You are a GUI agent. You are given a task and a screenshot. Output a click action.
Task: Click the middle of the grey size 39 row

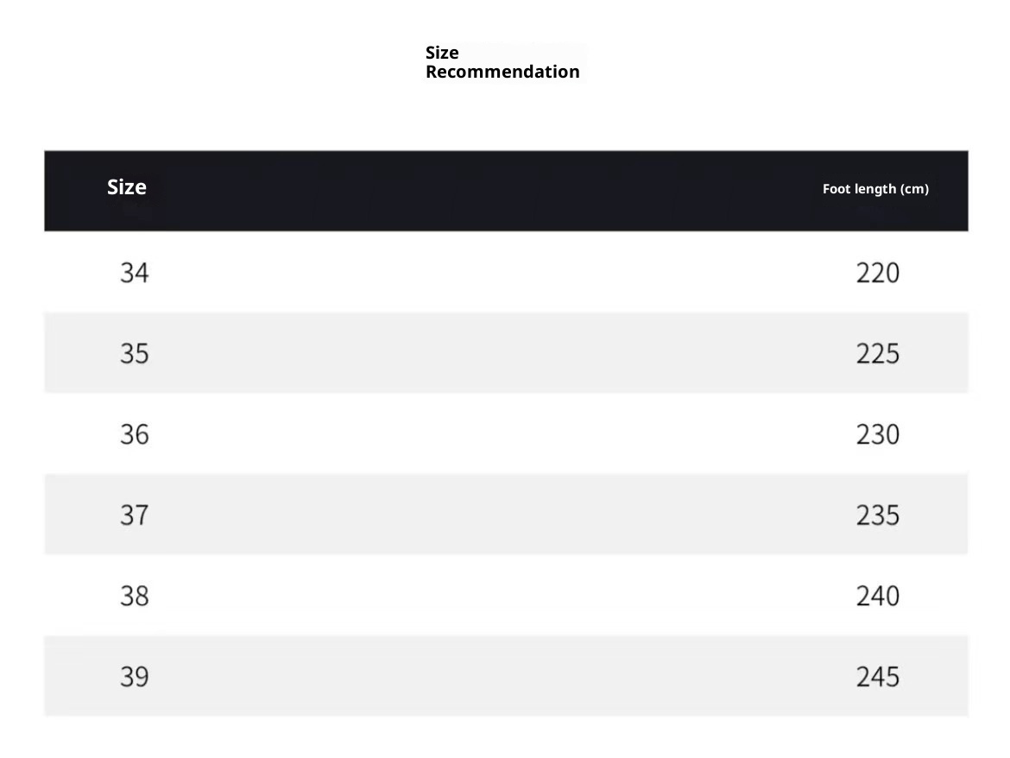point(506,676)
